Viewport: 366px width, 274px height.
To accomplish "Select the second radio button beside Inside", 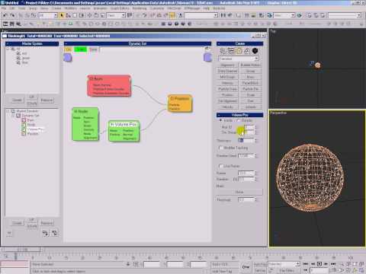I will coord(239,120).
